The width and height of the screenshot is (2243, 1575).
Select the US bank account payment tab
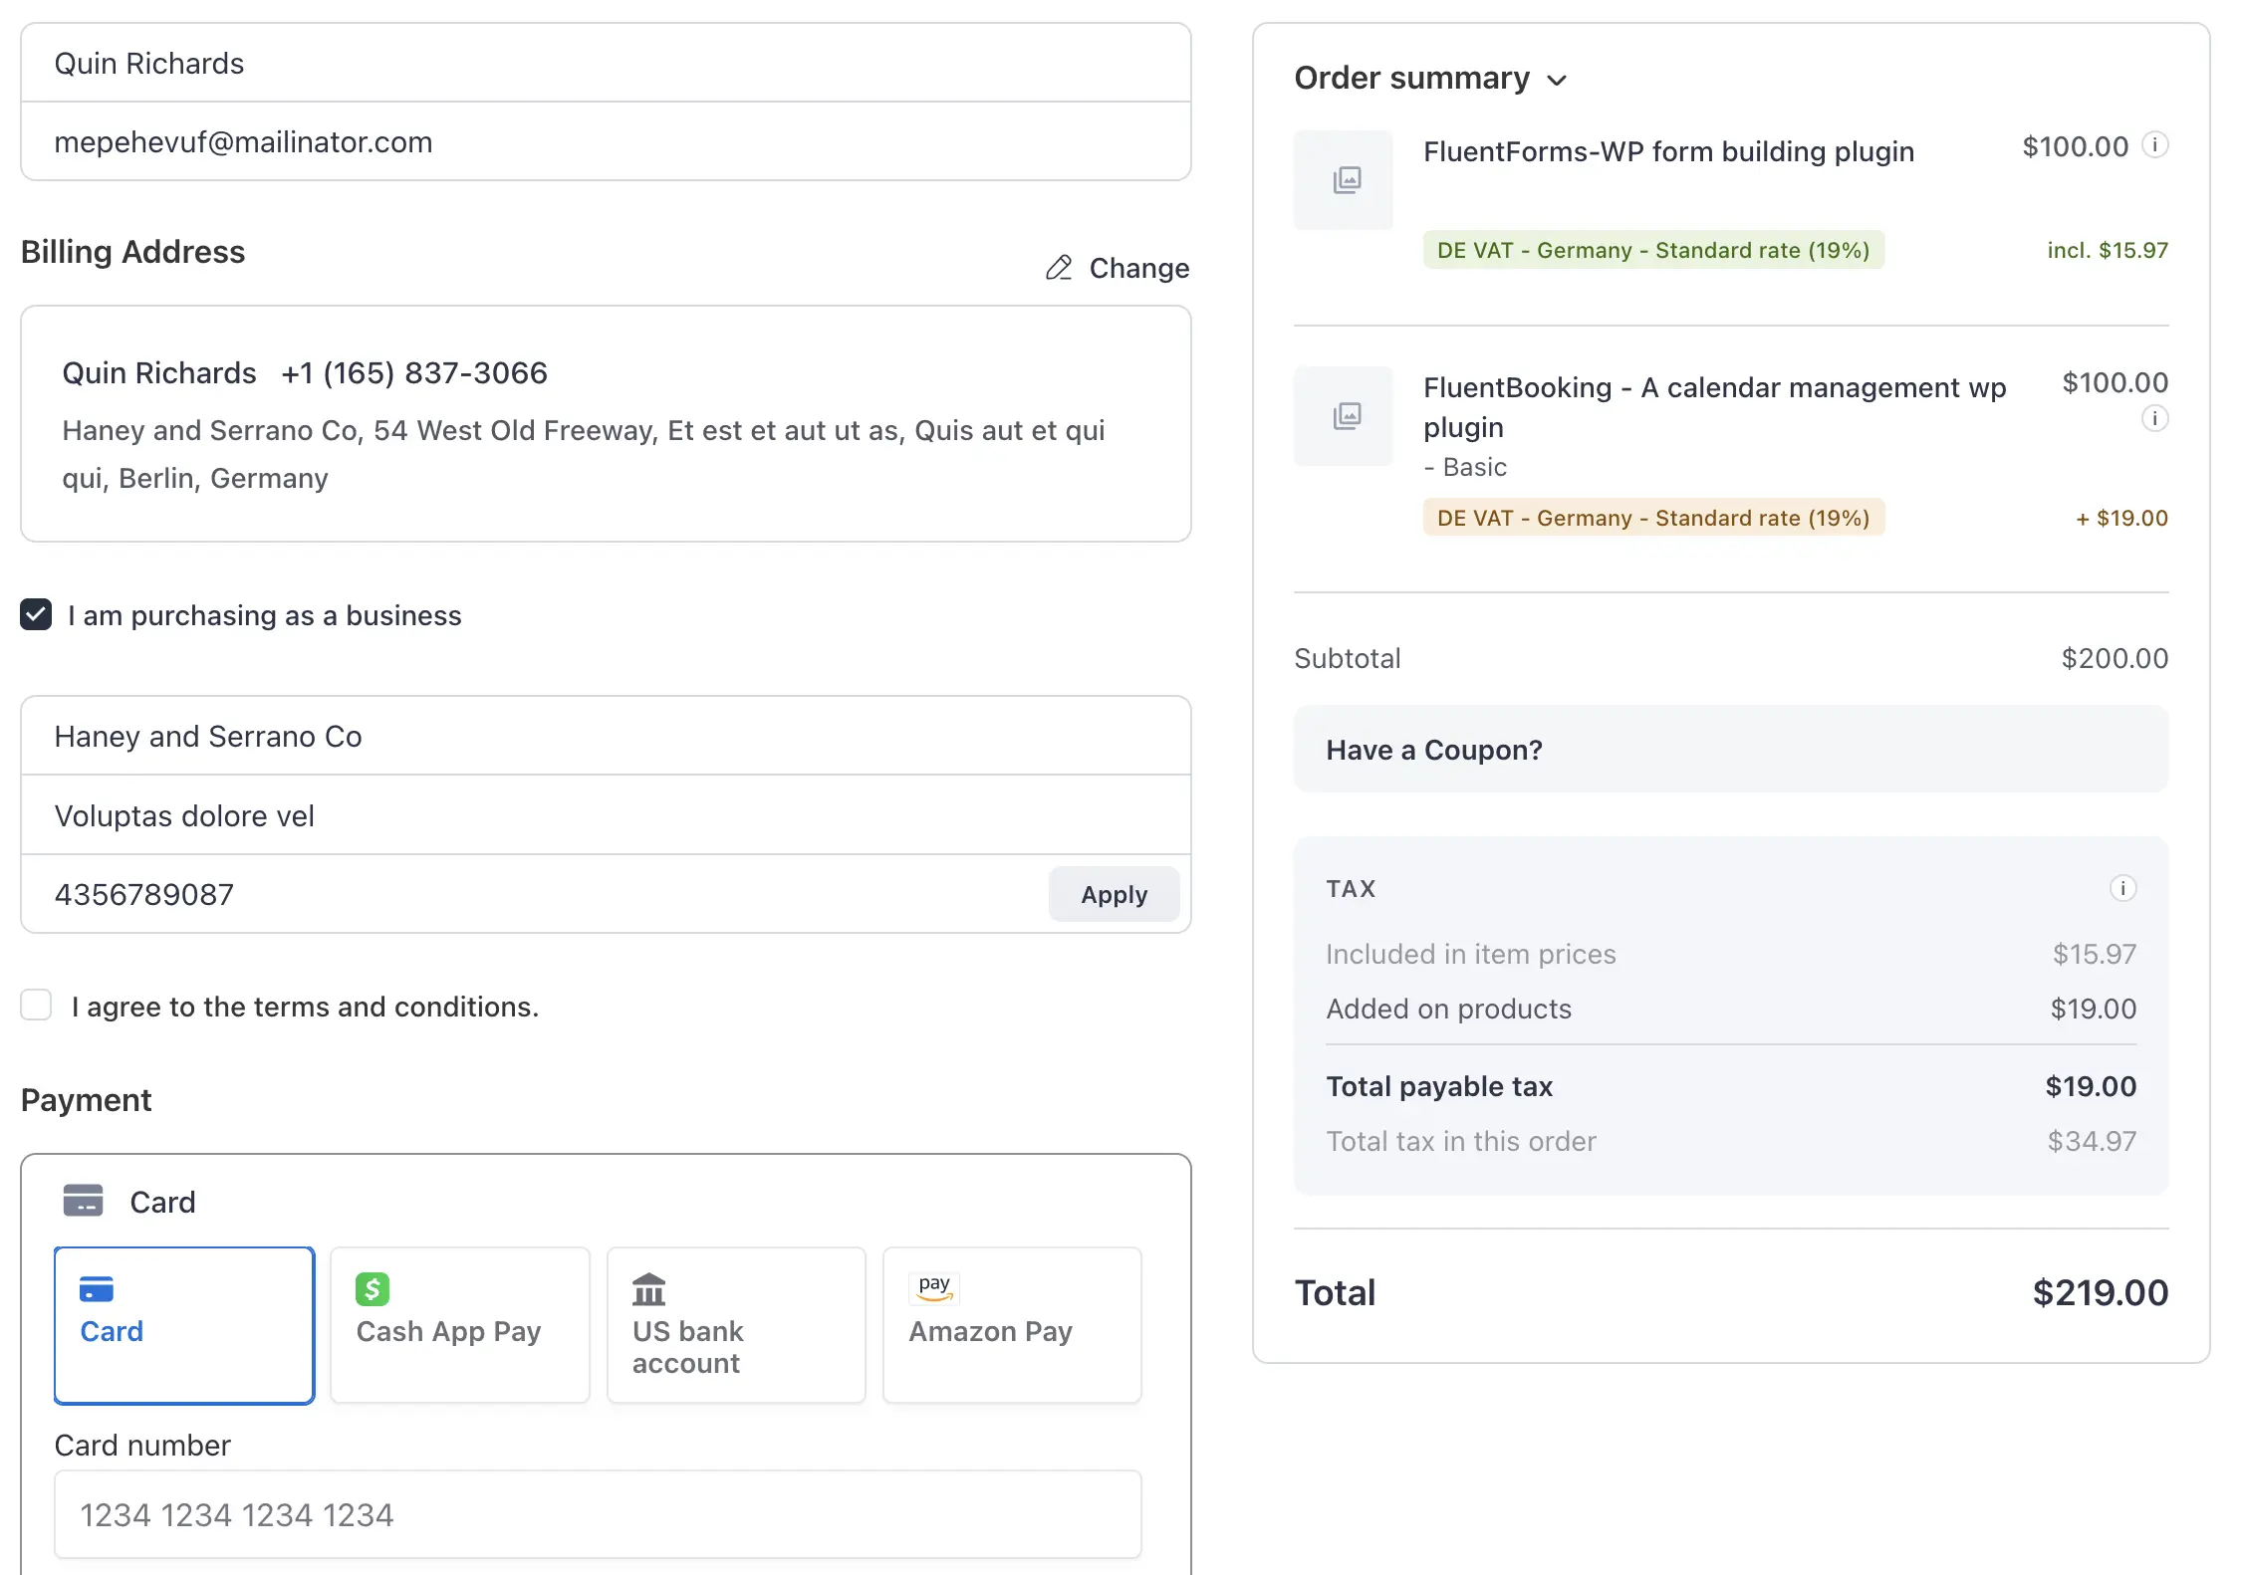(736, 1325)
